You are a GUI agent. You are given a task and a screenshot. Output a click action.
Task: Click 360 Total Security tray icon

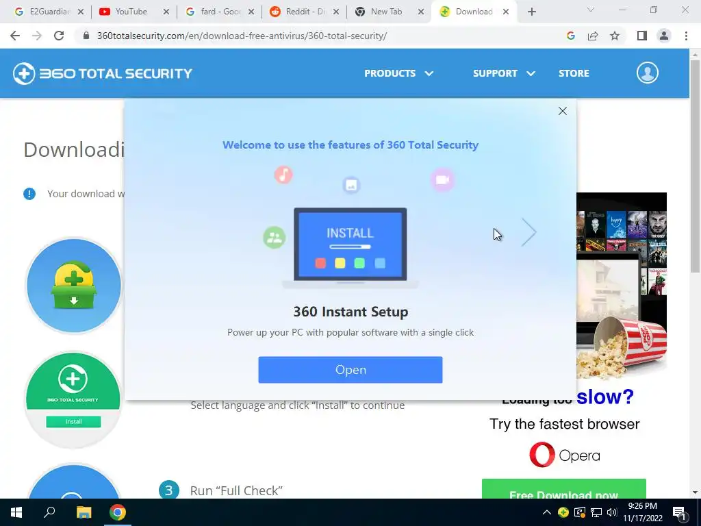click(x=563, y=512)
